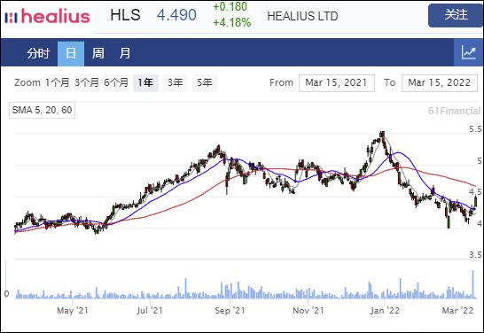Set zoom to 3年
The height and width of the screenshot is (333, 484).
pyautogui.click(x=175, y=82)
